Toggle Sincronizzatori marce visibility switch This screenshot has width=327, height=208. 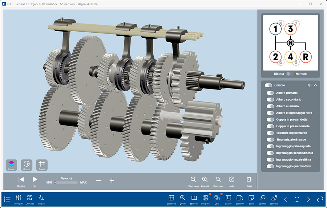(x=270, y=140)
